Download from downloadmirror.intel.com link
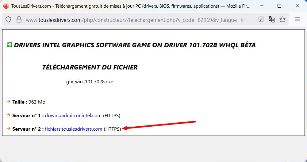The width and height of the screenshot is (307, 162). tap(73, 116)
